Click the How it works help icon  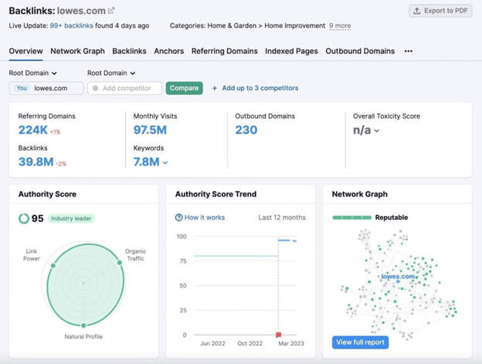pos(178,217)
